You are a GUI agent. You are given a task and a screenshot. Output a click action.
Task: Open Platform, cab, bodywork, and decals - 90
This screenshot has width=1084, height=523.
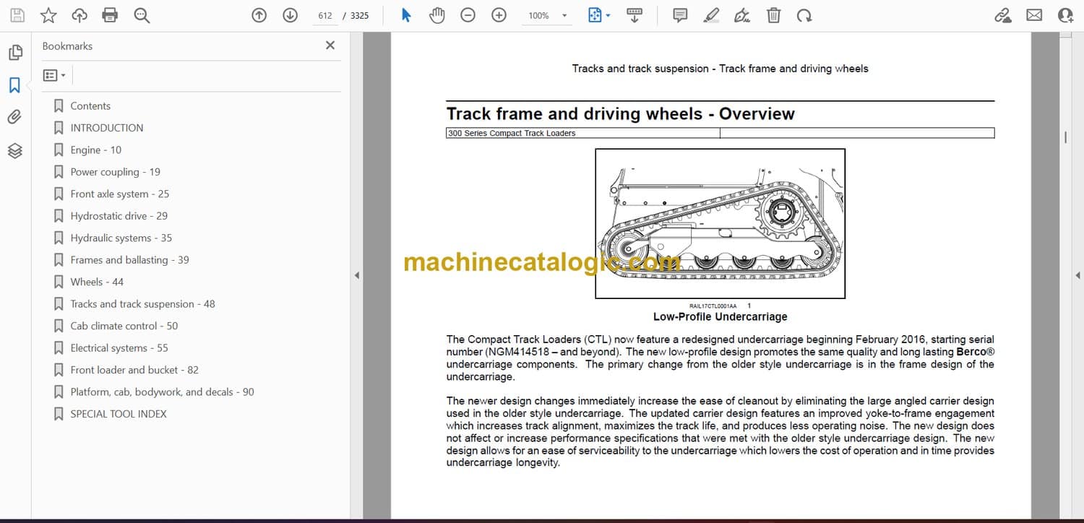[163, 392]
